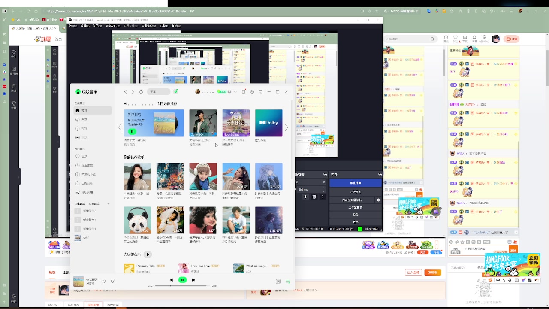Image resolution: width=549 pixels, height=309 pixels.
Task: Dislike current song with slashed heart icon
Action: tap(113, 282)
